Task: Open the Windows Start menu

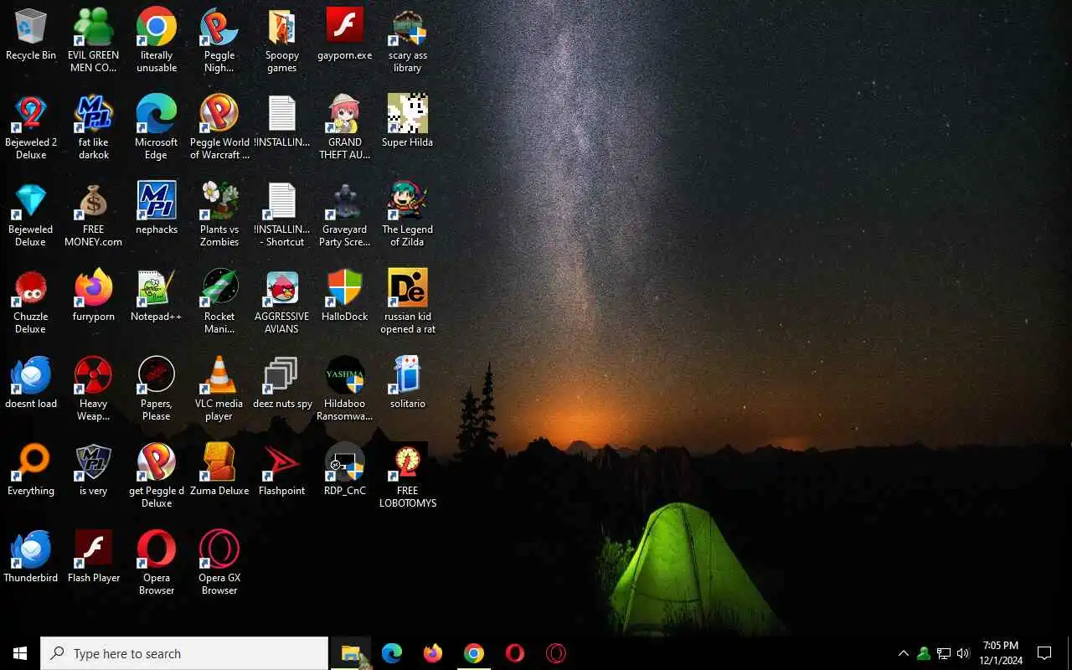Action: point(20,653)
